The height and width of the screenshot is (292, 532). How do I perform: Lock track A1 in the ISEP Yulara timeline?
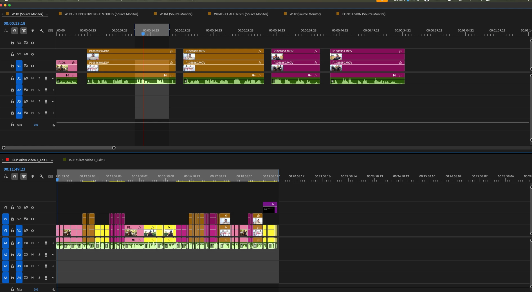(x=12, y=243)
